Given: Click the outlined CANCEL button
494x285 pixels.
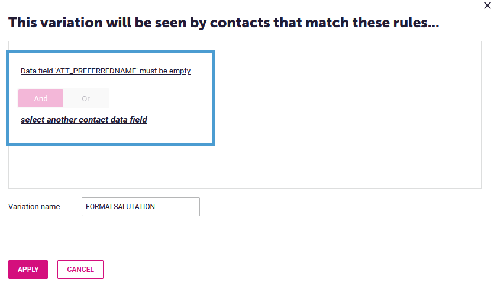Looking at the screenshot, I should click(x=80, y=270).
